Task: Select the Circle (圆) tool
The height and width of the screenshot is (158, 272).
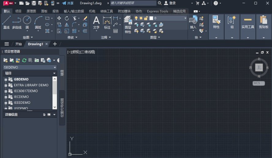Action: [27, 22]
